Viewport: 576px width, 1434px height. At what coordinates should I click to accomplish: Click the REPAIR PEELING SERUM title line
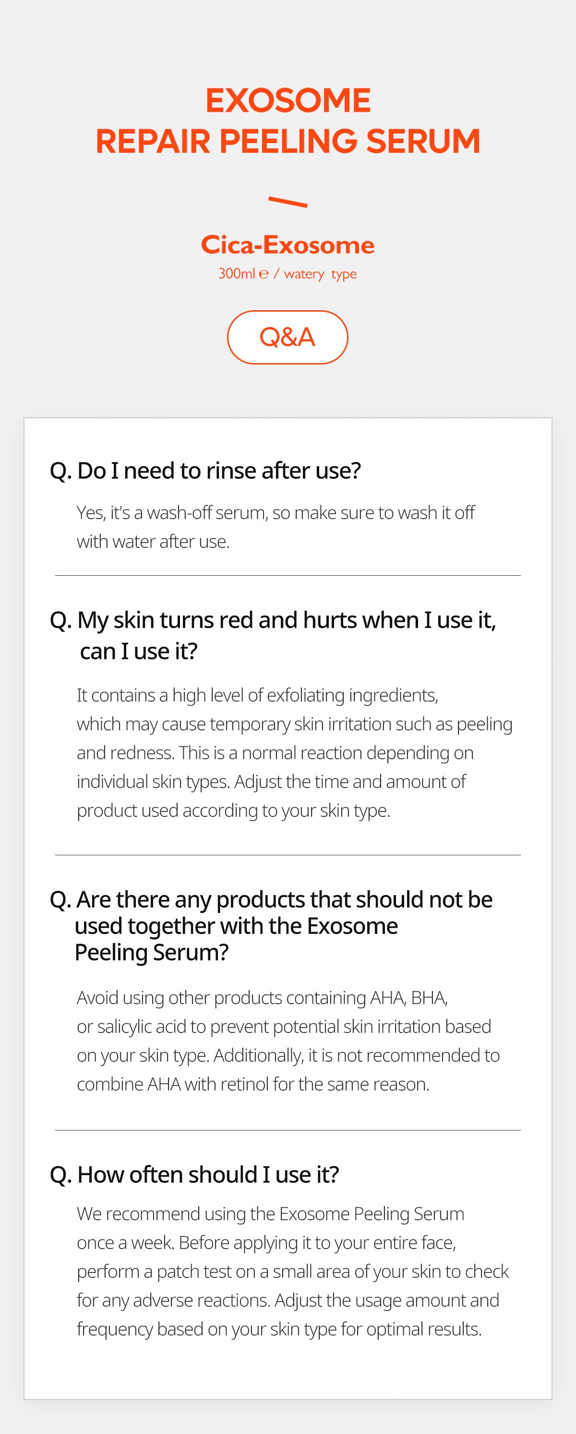288,141
